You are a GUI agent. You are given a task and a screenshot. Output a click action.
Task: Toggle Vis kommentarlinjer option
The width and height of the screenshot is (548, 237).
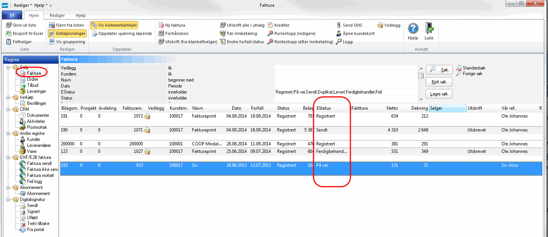tap(114, 25)
